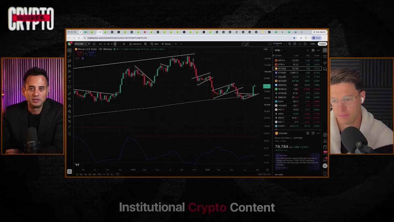Open the chart type candles selector

click(x=124, y=44)
